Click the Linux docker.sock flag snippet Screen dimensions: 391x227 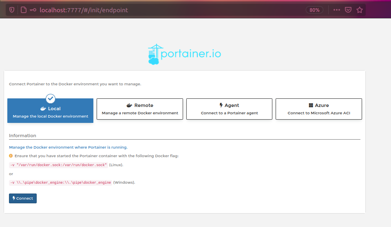tap(58, 165)
